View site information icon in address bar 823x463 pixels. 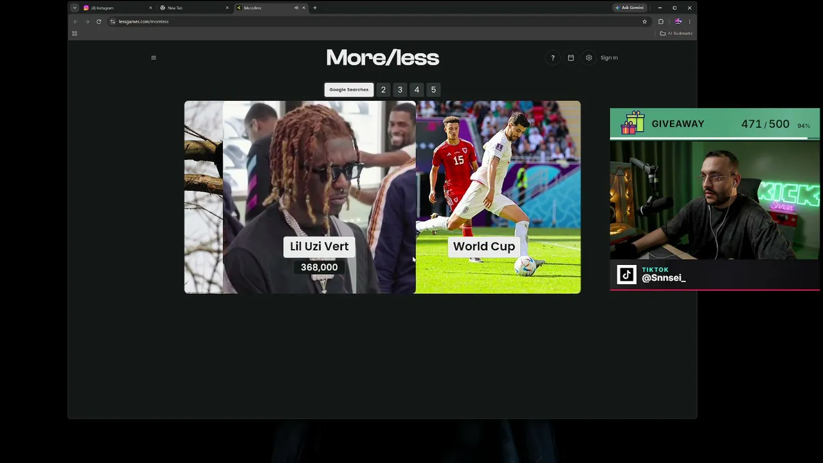(x=113, y=21)
